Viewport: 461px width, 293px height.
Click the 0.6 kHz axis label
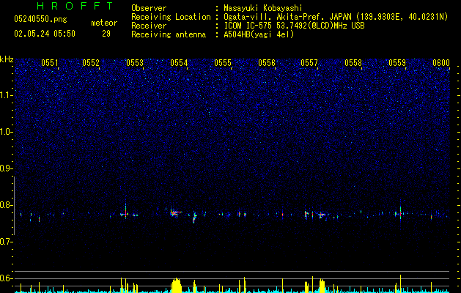[6, 278]
